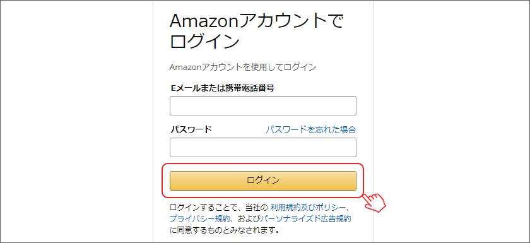
Task: Click the yellow ログイン button
Action: pos(263,181)
